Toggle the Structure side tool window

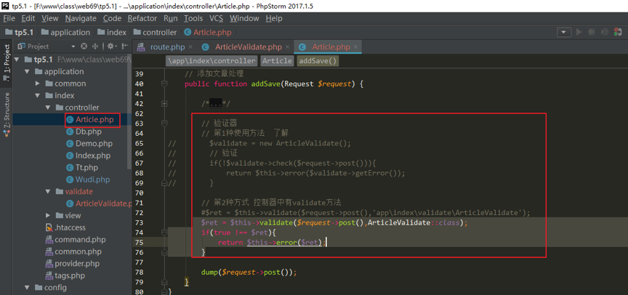[7, 115]
